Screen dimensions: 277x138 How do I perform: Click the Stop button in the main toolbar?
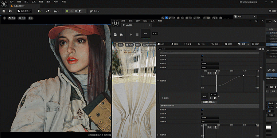pos(76,11)
